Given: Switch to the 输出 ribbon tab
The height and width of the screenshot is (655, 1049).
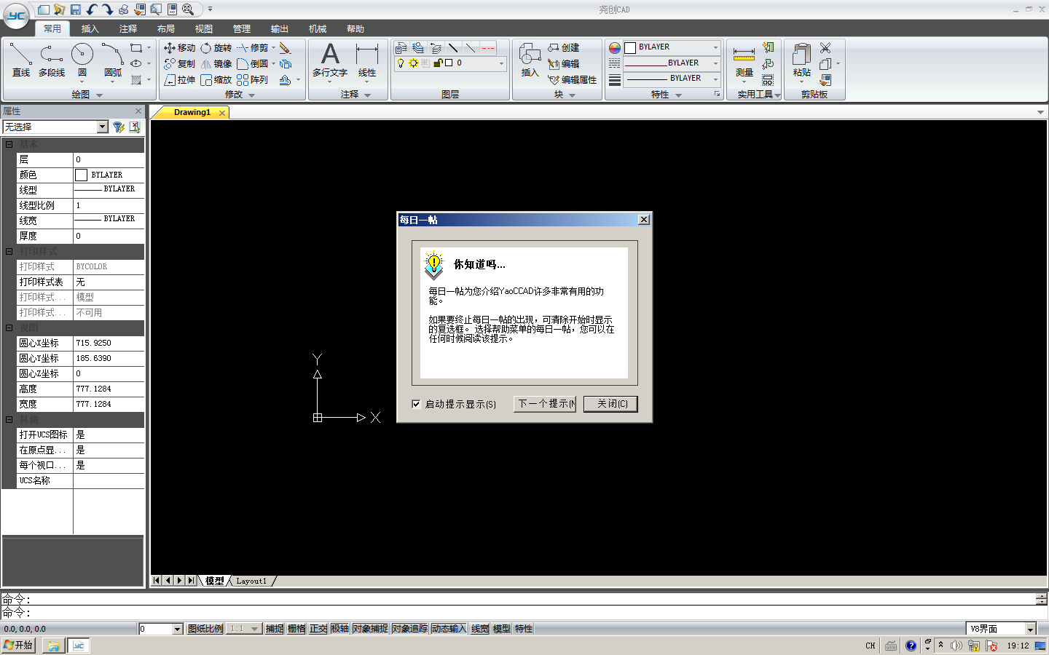Looking at the screenshot, I should click(x=280, y=29).
